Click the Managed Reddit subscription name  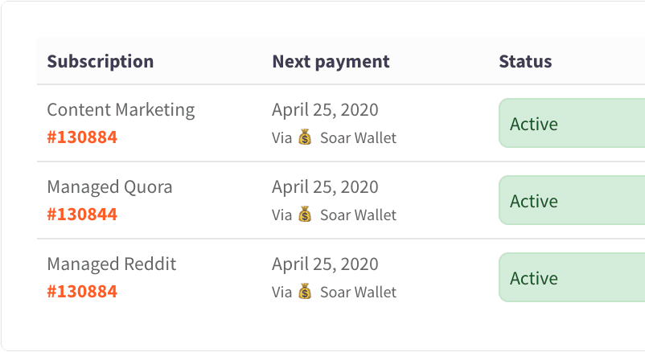pyautogui.click(x=112, y=264)
